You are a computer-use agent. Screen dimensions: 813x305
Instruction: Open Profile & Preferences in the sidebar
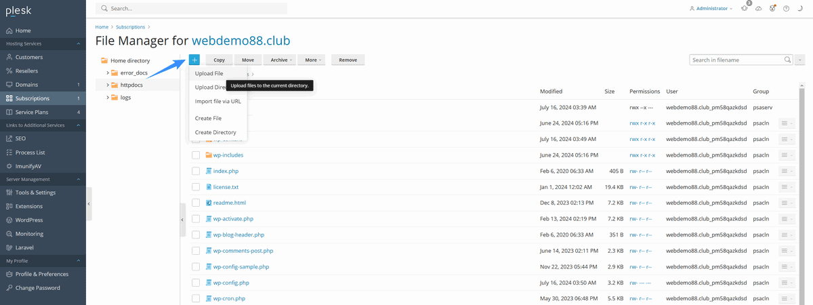click(41, 274)
